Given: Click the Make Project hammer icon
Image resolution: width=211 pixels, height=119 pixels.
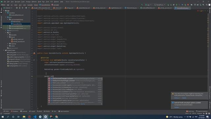Looking at the screenshot, I should tap(142, 5).
